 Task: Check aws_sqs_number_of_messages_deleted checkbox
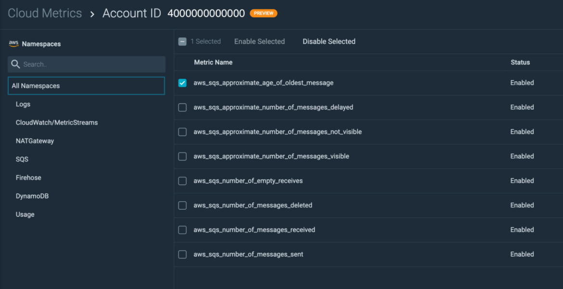182,205
